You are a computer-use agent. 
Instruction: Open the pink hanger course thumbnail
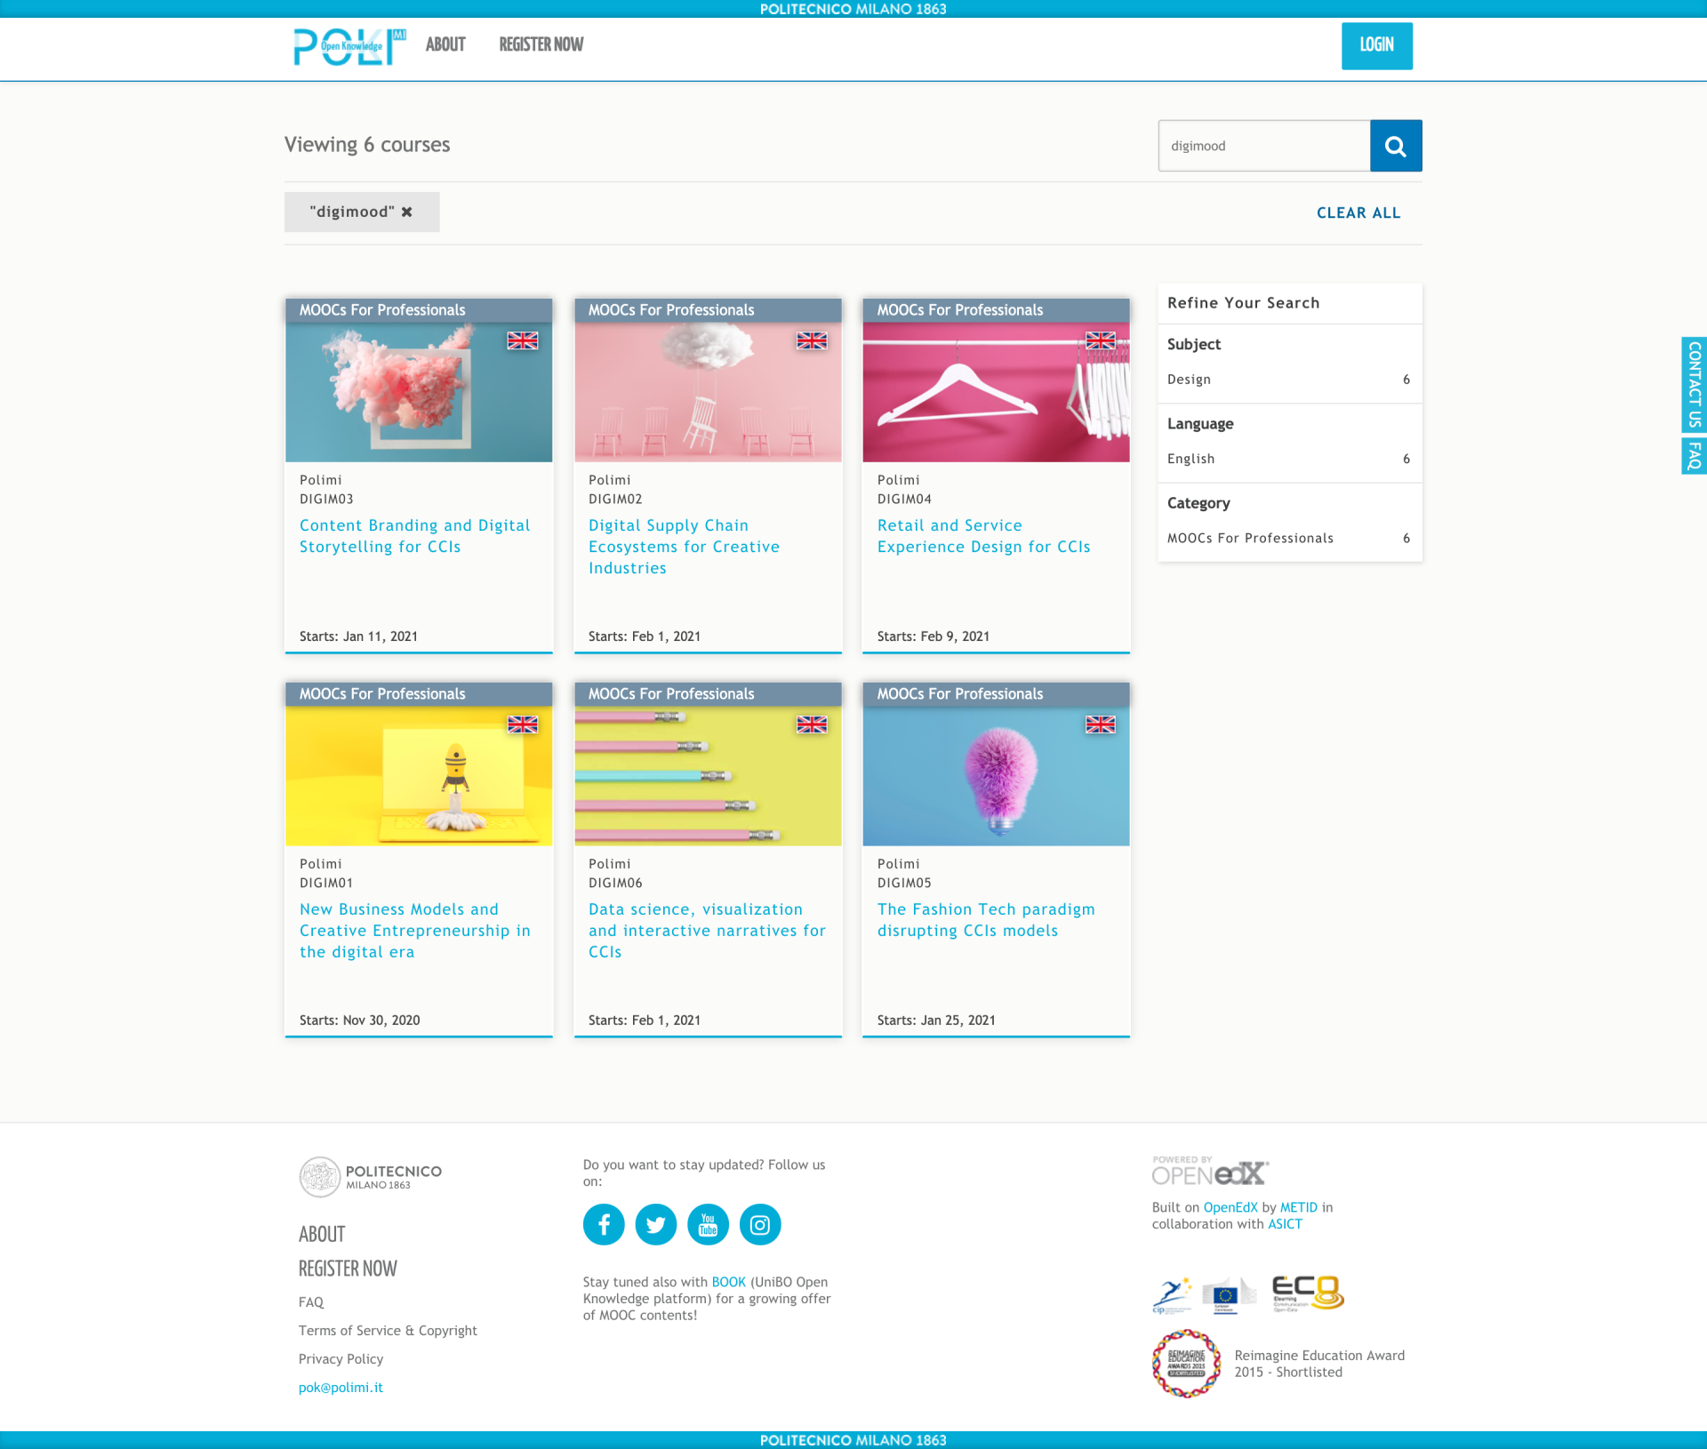(996, 391)
